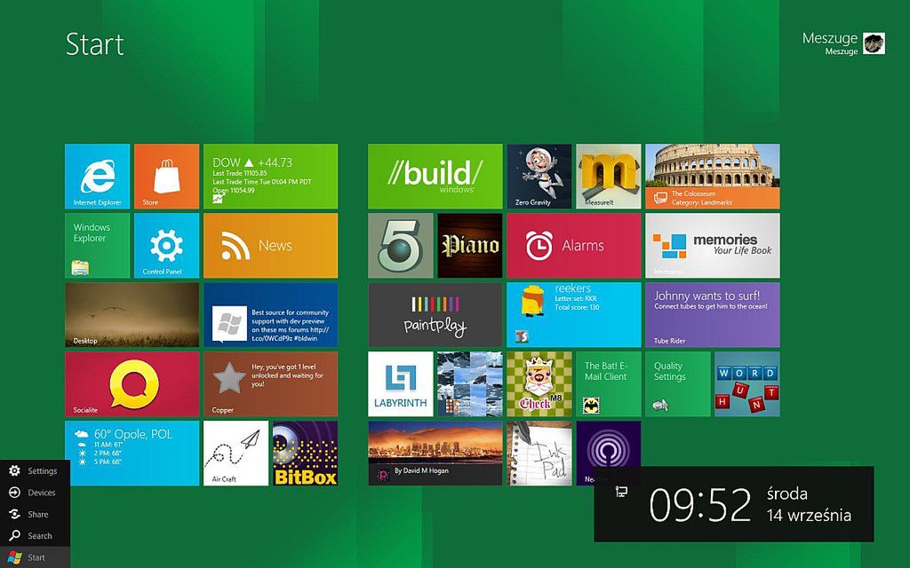Select Search in the charms menu

(x=35, y=535)
